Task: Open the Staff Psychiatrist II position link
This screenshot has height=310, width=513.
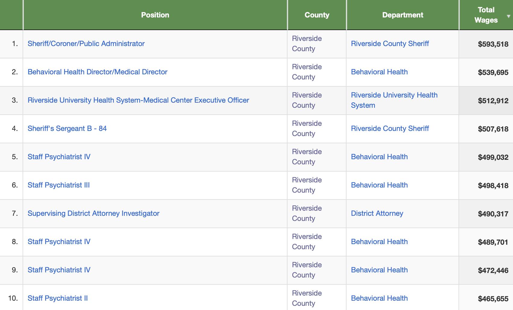Action: point(58,298)
